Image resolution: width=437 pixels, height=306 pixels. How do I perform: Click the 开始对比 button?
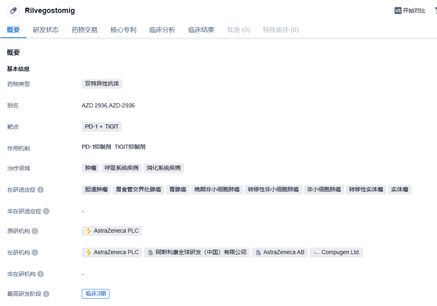(414, 11)
